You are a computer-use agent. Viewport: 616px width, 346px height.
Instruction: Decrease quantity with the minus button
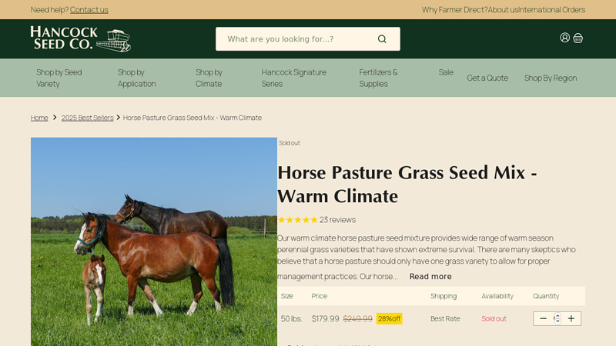(x=543, y=318)
